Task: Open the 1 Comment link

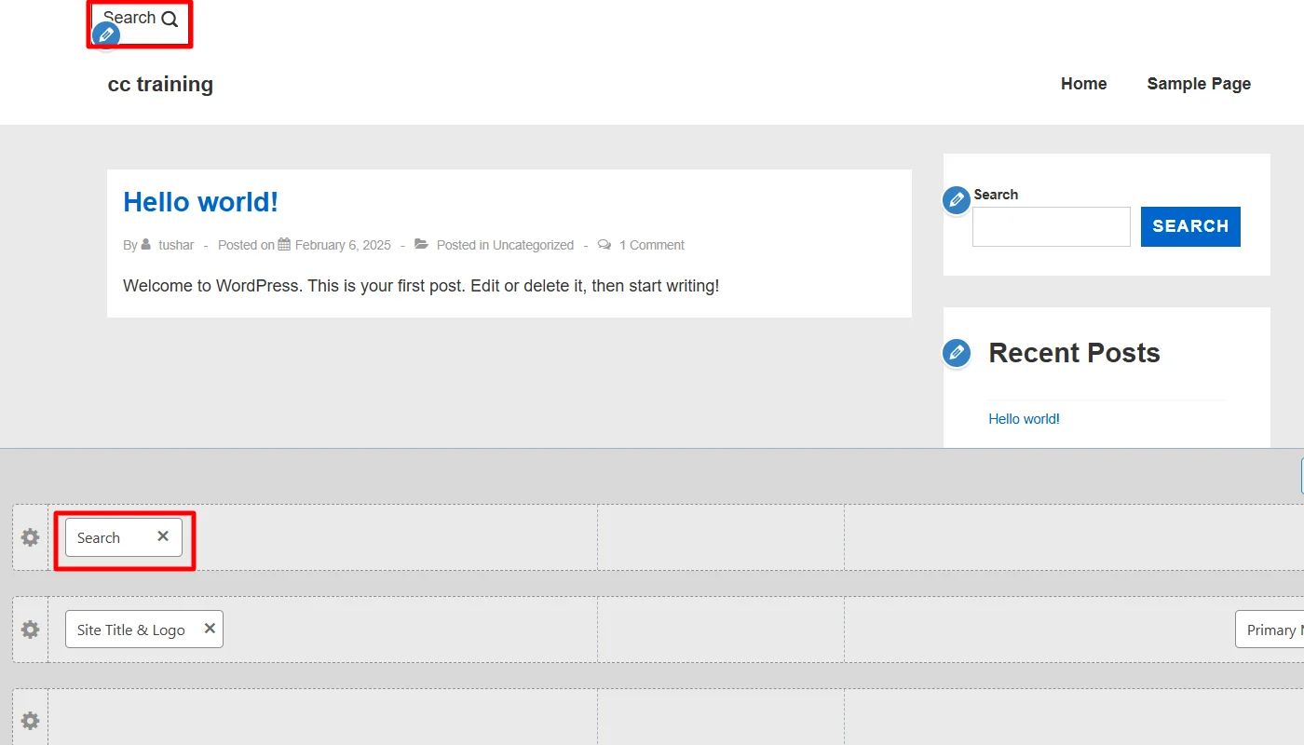Action: [x=652, y=245]
